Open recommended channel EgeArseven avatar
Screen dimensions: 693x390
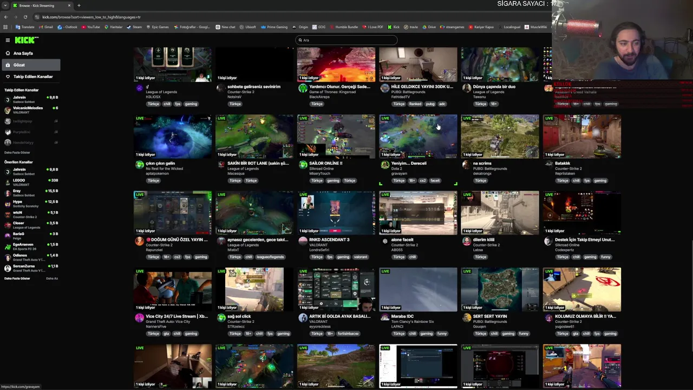(8, 246)
